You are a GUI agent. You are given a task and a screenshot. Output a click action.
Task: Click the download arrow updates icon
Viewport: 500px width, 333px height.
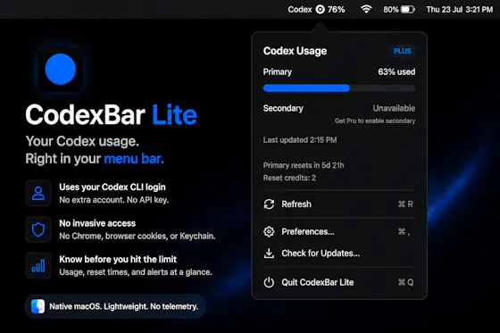(269, 254)
